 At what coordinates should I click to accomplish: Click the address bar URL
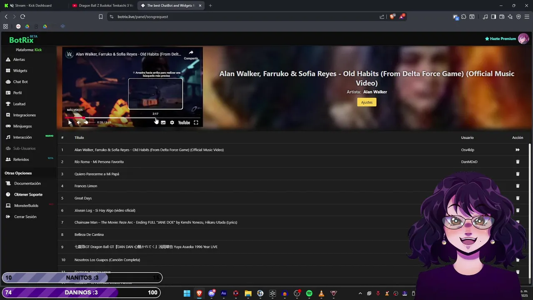[x=143, y=17]
